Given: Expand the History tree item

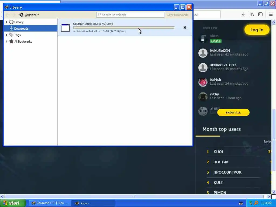Looking at the screenshot, I should pos(6,22).
